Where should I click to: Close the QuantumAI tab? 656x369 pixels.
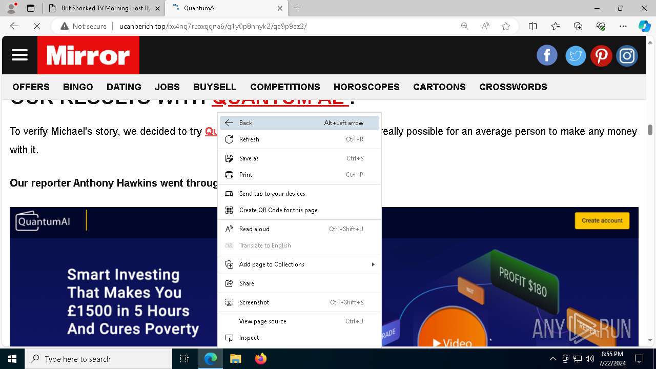tap(280, 8)
